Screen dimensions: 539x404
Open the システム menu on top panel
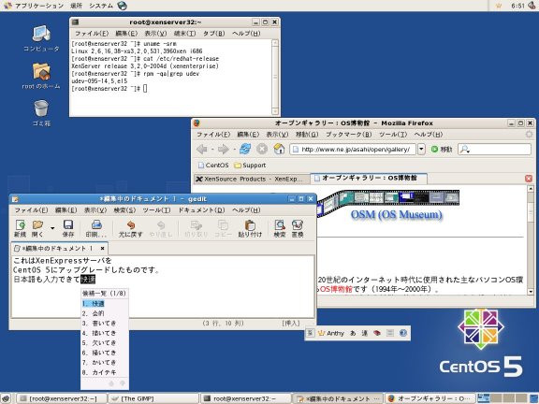click(x=101, y=6)
